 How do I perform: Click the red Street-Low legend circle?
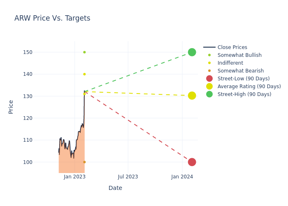[x=209, y=79]
